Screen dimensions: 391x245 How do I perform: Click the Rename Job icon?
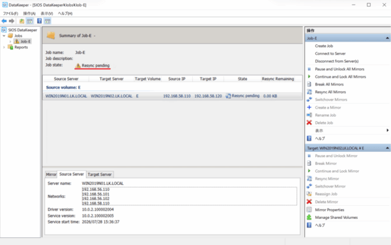coord(309,115)
